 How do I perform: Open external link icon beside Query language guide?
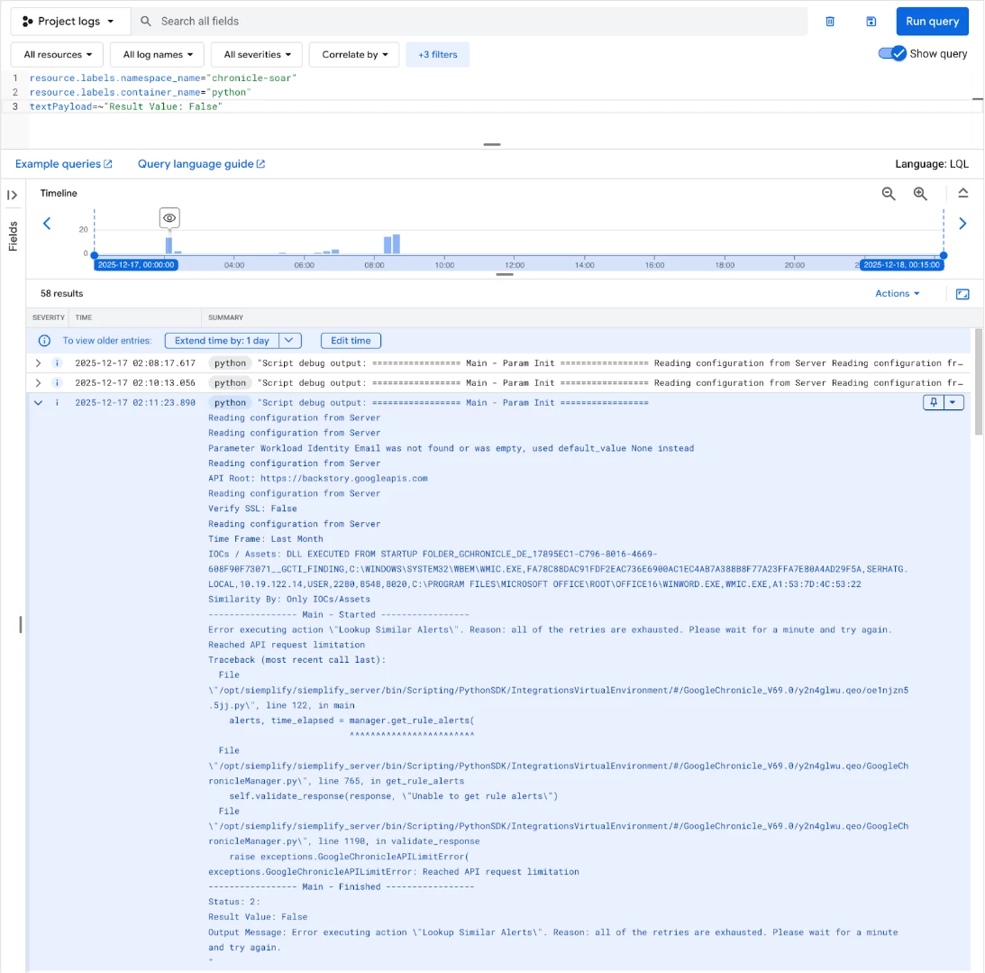[260, 164]
